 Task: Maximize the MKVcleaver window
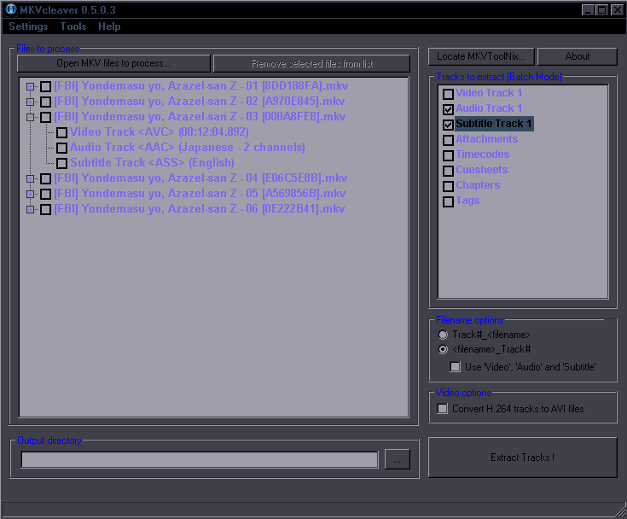point(601,9)
